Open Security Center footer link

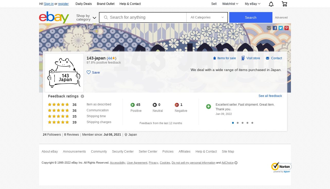123,152
